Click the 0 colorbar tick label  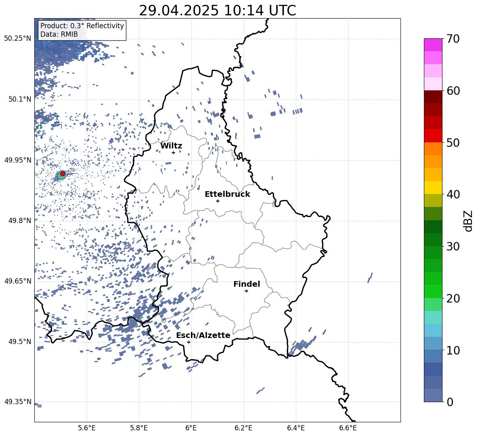click(x=450, y=402)
